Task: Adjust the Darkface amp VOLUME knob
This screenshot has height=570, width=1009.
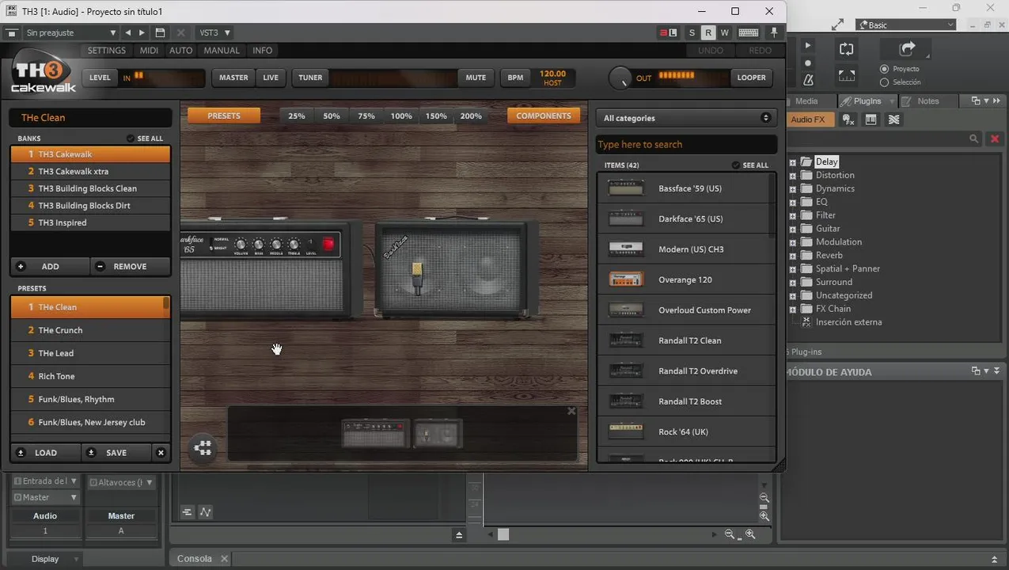Action: click(x=241, y=245)
